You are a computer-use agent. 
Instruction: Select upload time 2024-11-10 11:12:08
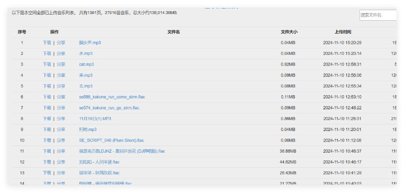point(342,140)
